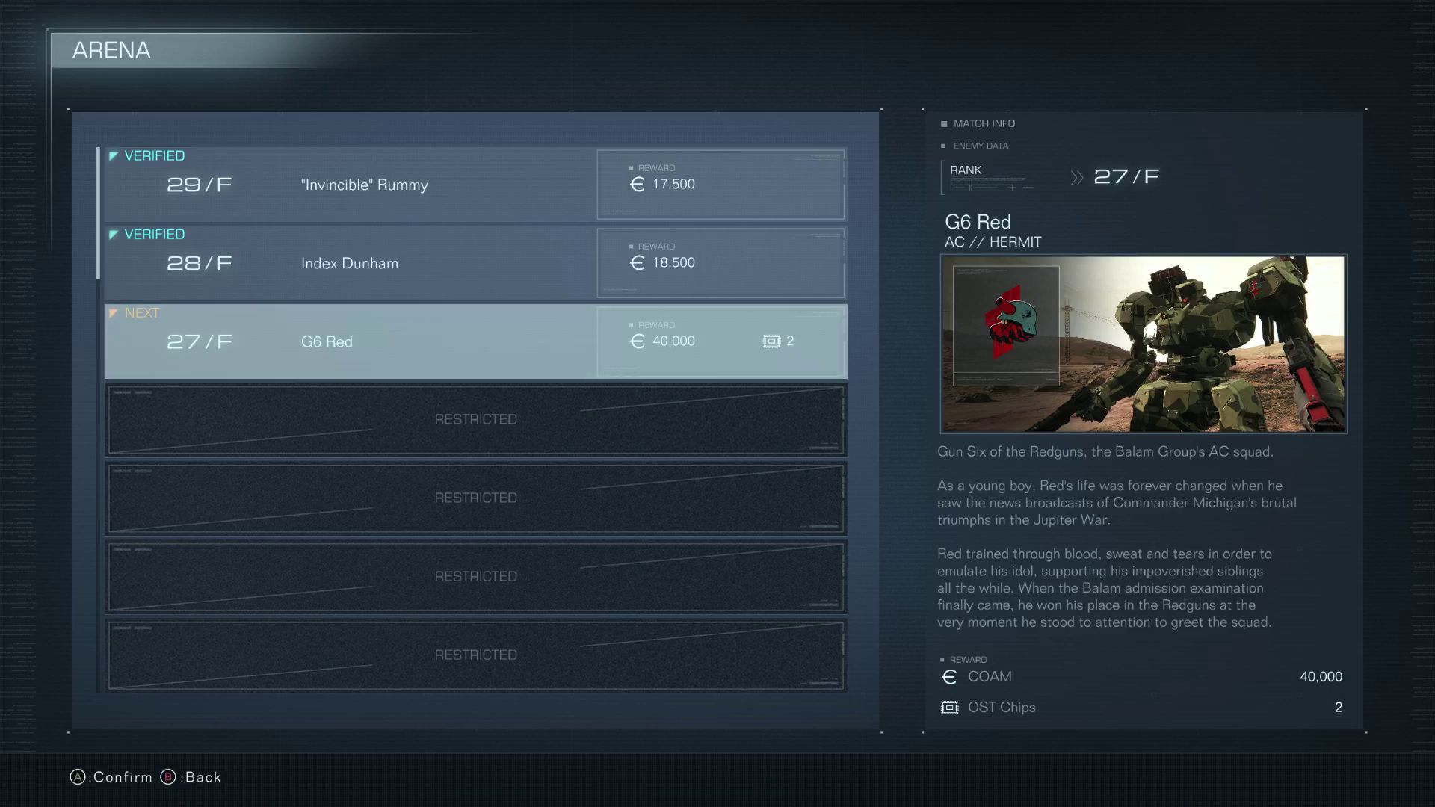The width and height of the screenshot is (1435, 807).
Task: Click the COAM 40,000 reward amount
Action: (x=1321, y=676)
